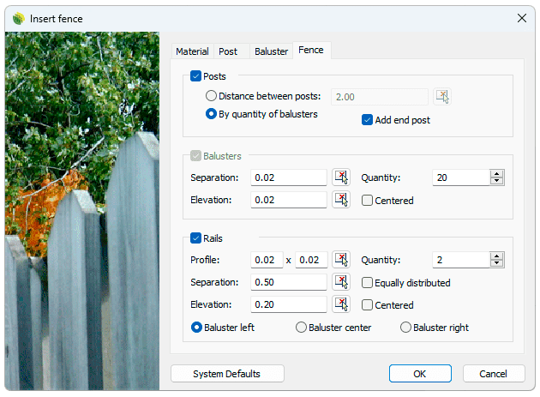Switch to the Material tab
540x397 pixels.
[192, 51]
